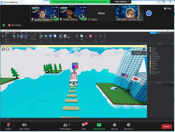
Task: Click the Record icon
Action: click(x=114, y=125)
